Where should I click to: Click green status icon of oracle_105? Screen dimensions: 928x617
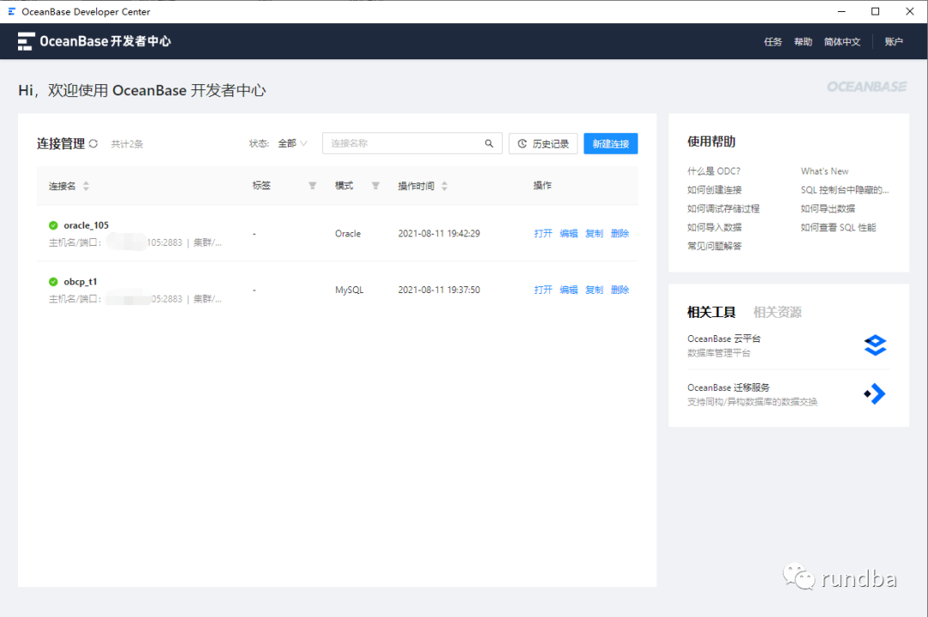[x=53, y=225]
